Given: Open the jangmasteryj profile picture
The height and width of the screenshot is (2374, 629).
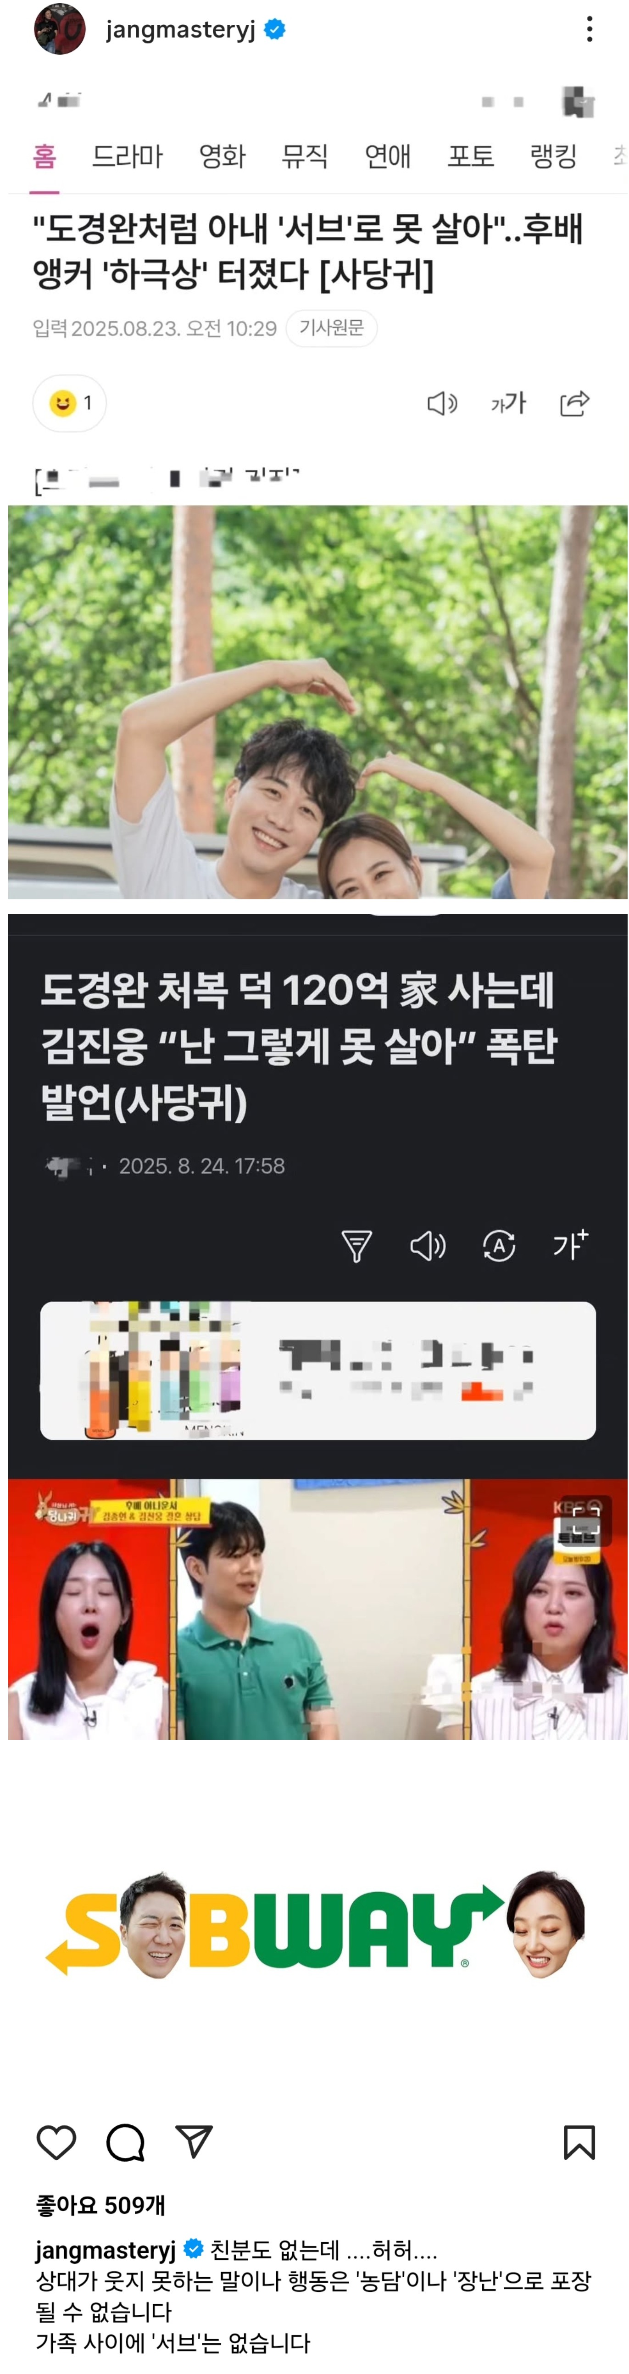Looking at the screenshot, I should click(x=60, y=29).
